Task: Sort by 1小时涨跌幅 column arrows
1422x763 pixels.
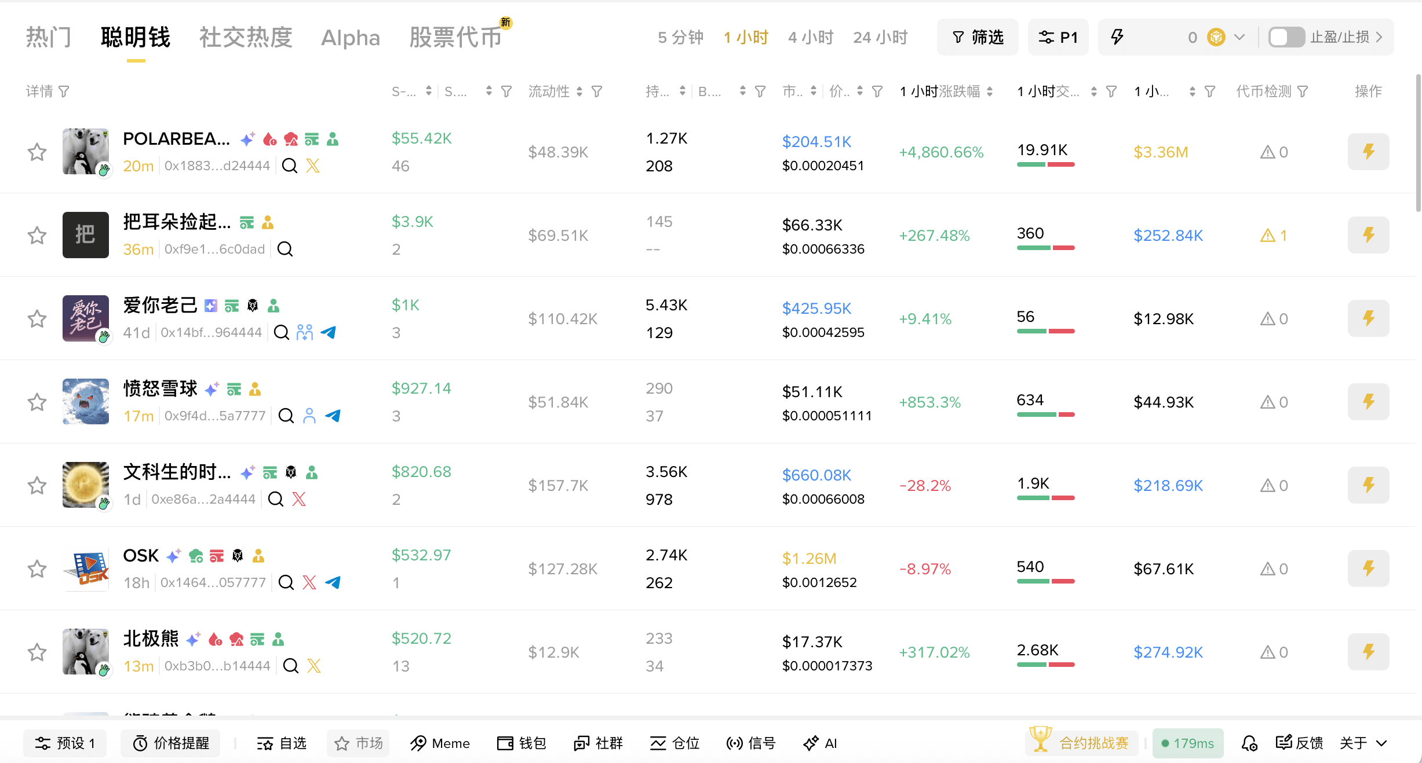Action: tap(990, 91)
